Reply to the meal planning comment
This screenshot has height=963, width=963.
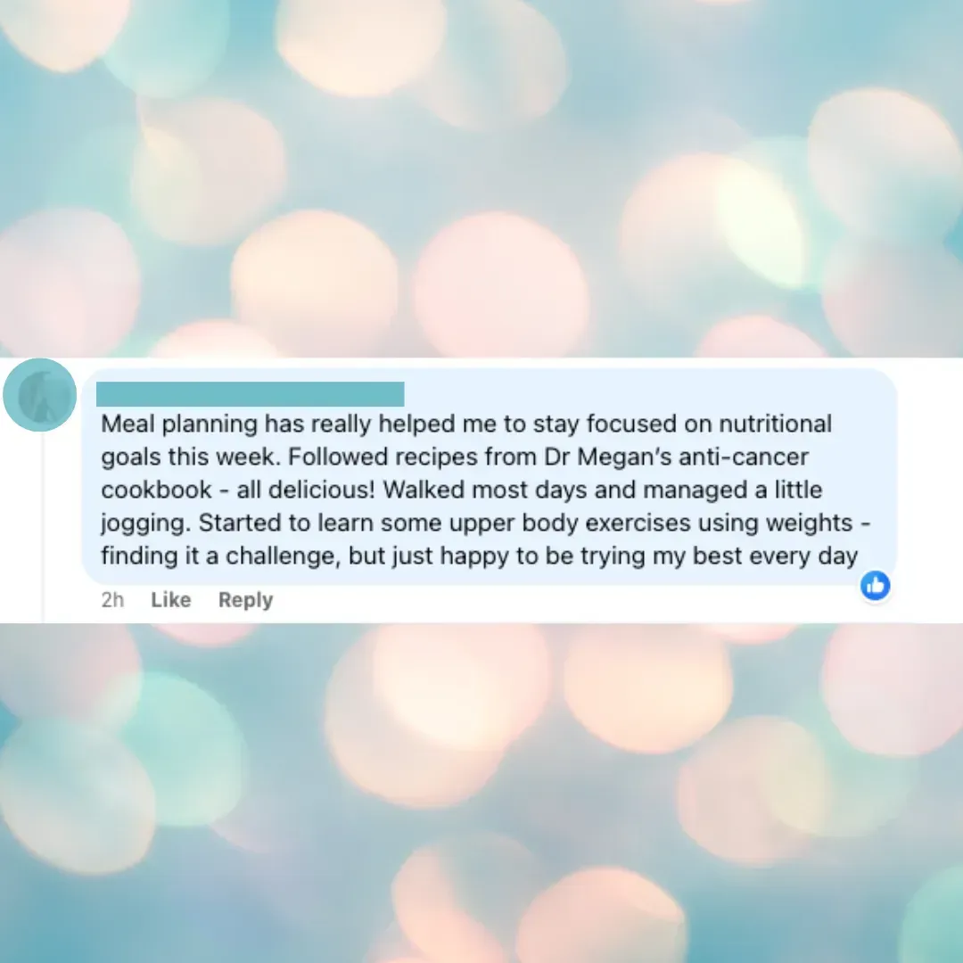246,599
